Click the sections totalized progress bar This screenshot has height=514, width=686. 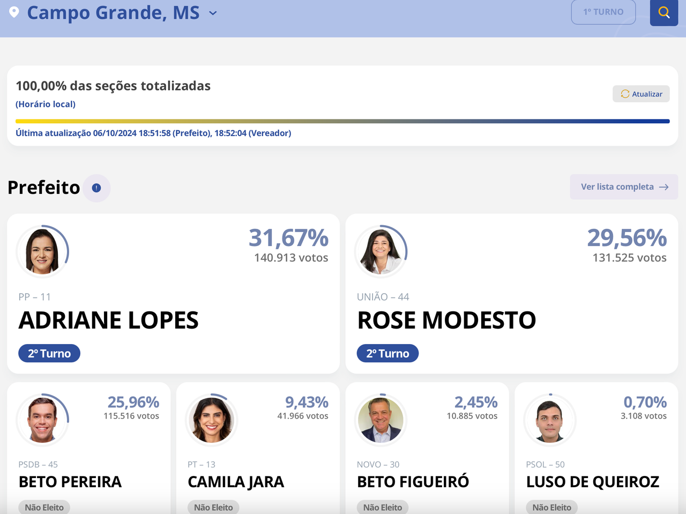click(342, 121)
